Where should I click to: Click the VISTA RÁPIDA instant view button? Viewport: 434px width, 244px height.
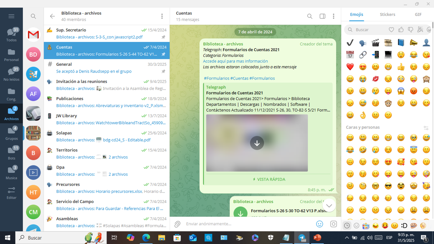[269, 179]
